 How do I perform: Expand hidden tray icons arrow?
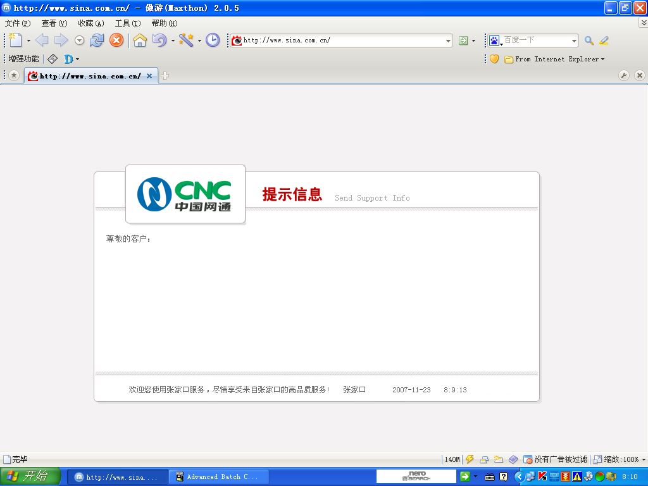[x=519, y=477]
